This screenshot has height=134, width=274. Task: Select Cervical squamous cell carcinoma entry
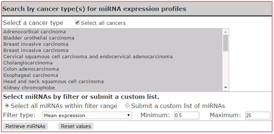click(x=112, y=57)
